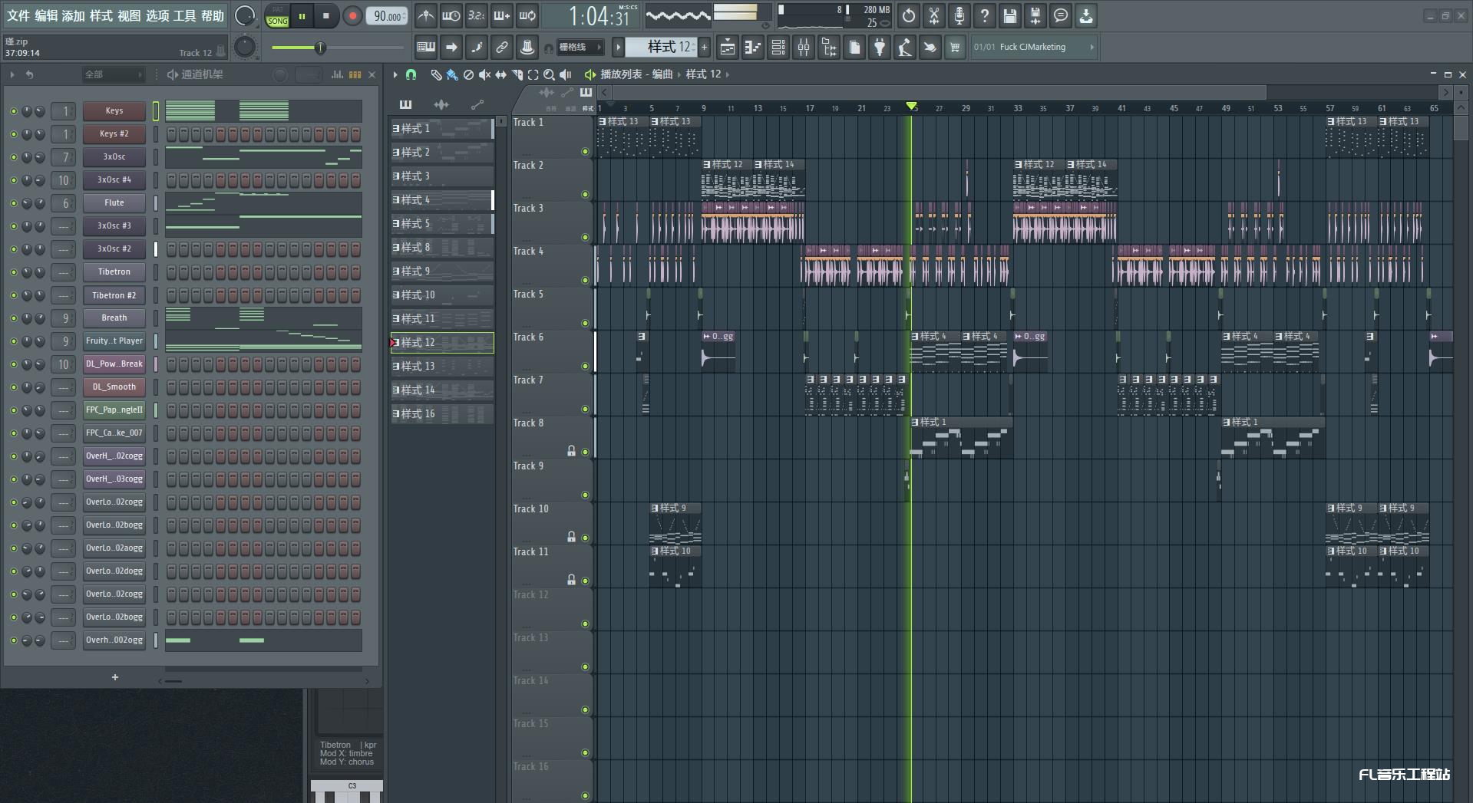
Task: Open the channel rack window icon
Action: pyautogui.click(x=778, y=47)
